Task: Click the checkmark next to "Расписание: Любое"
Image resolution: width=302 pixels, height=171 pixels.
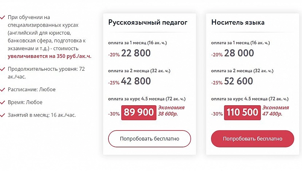Action: click(x=3, y=89)
